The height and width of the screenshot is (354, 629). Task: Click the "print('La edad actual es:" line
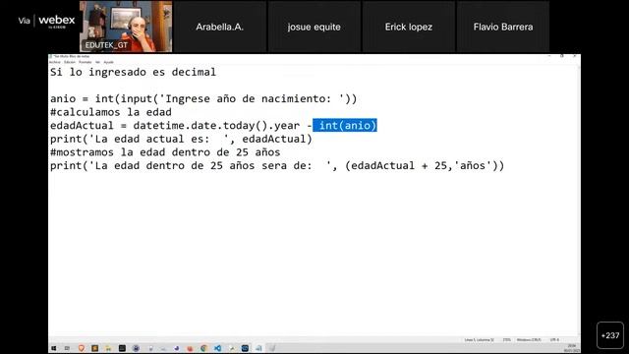pyautogui.click(x=181, y=139)
